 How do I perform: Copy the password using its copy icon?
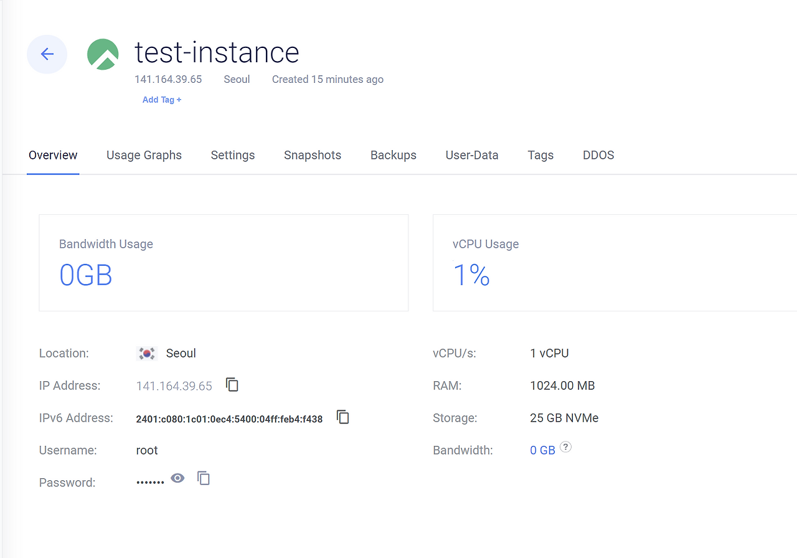pos(204,478)
